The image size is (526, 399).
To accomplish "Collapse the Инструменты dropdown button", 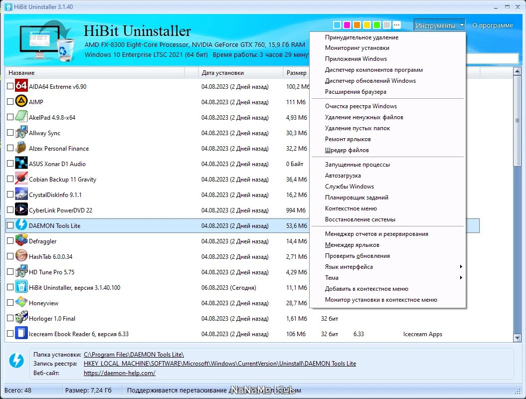I will 439,25.
